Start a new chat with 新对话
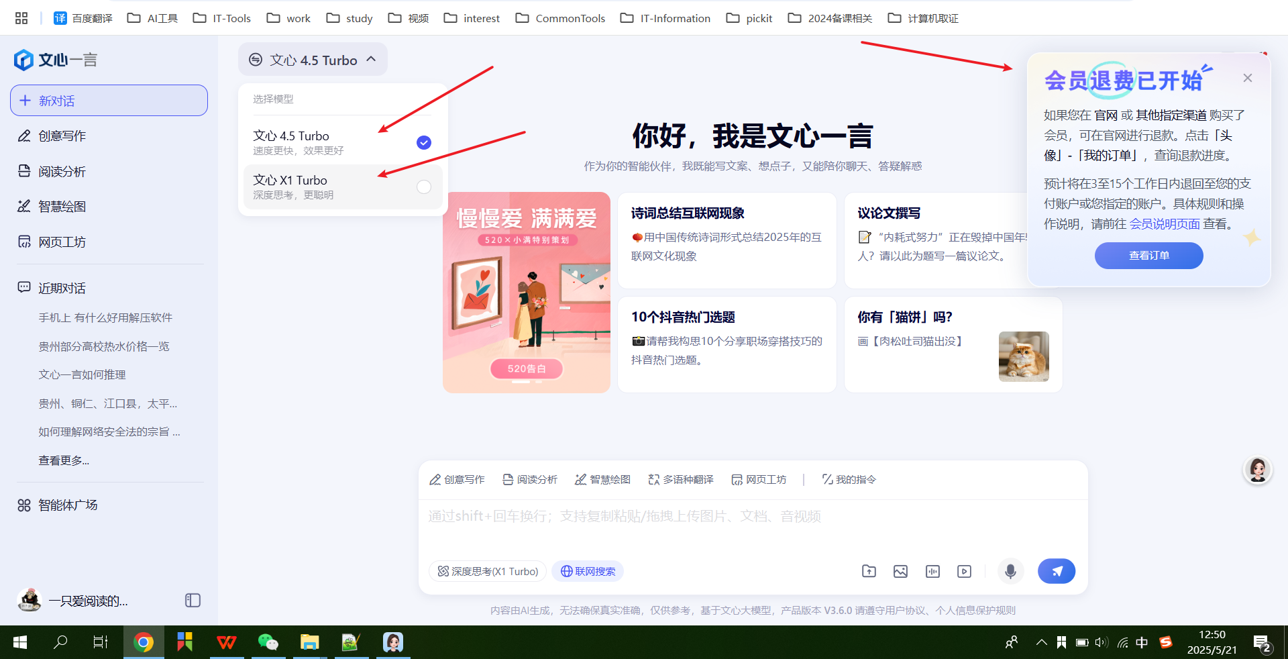 [109, 101]
